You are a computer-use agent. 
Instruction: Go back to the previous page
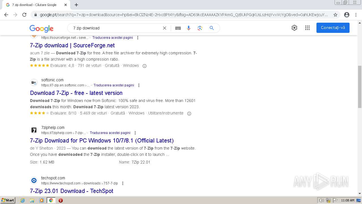click(6, 15)
